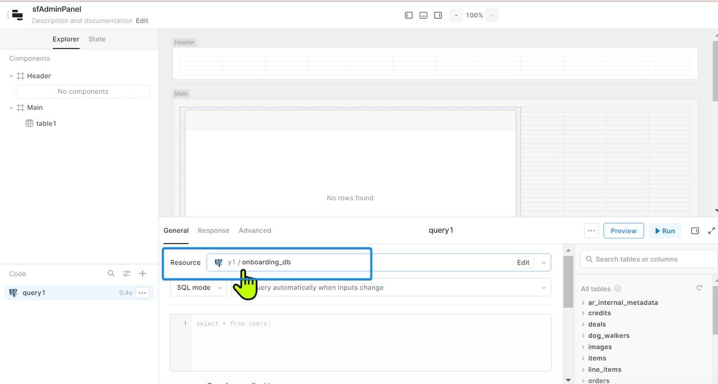Collapse the Header component tree node
Viewport: 718px width, 384px height.
coord(11,76)
